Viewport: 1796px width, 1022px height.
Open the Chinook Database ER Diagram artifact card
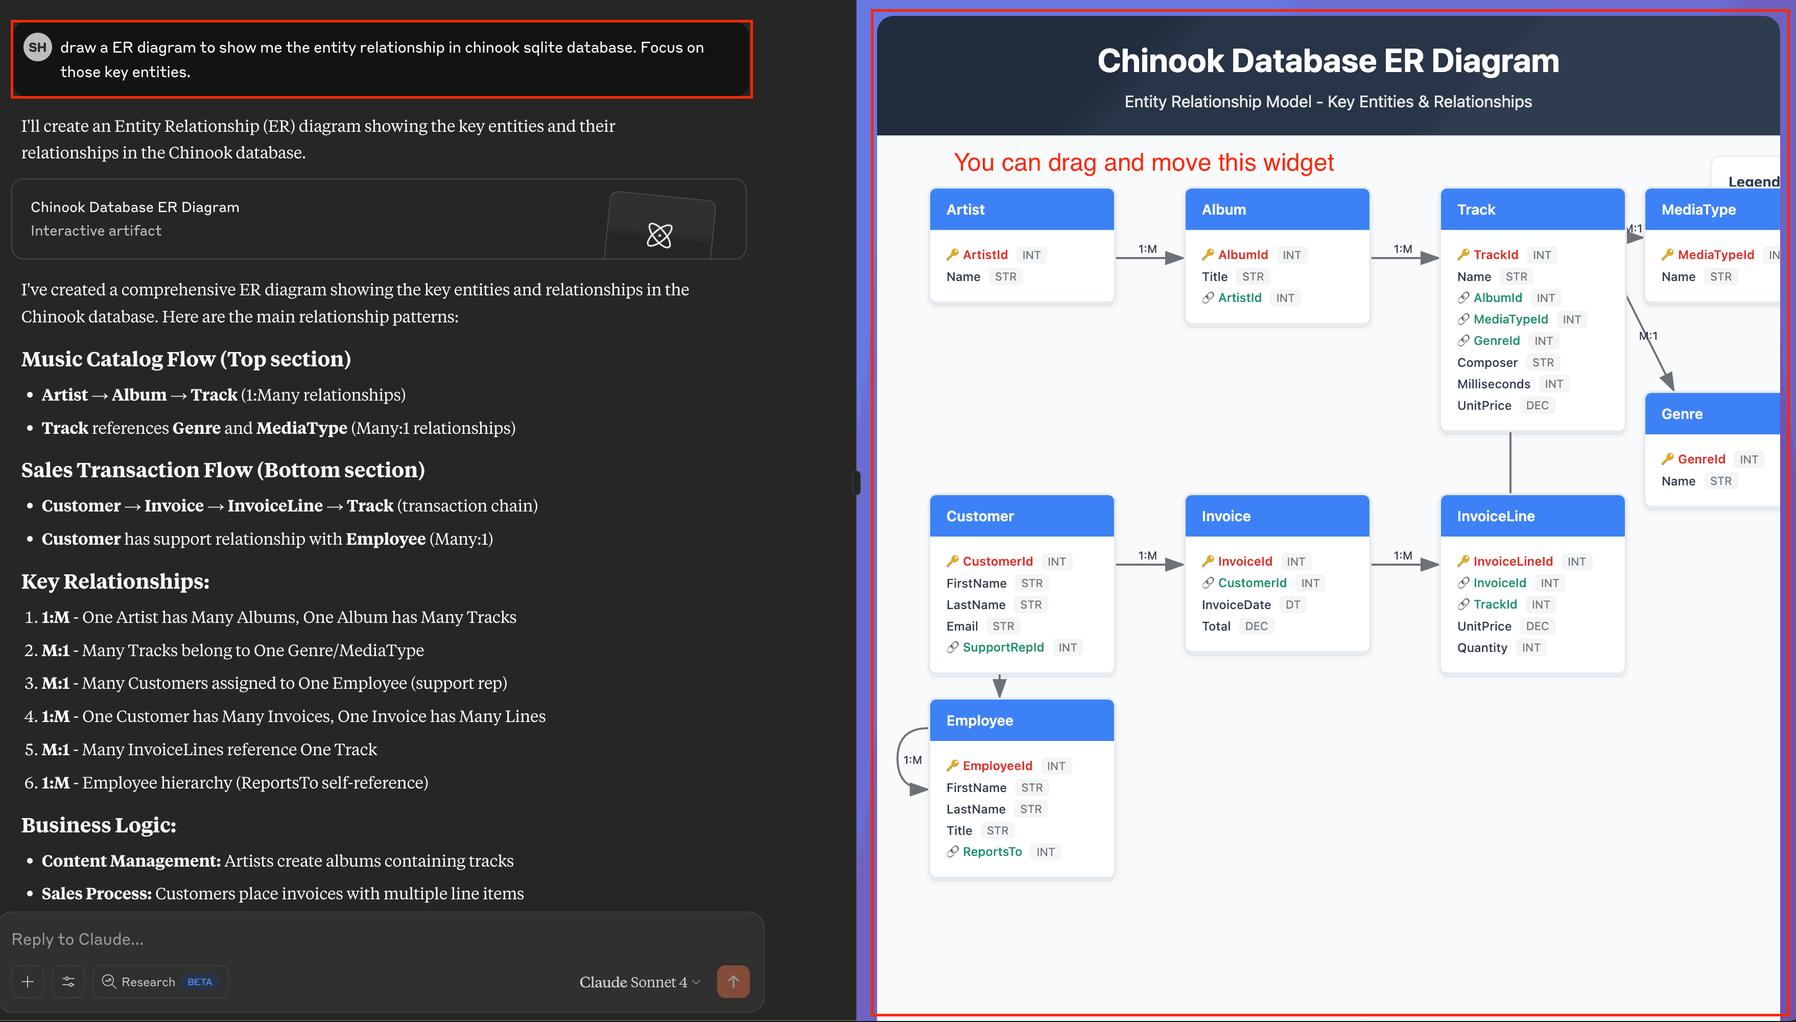click(x=379, y=219)
